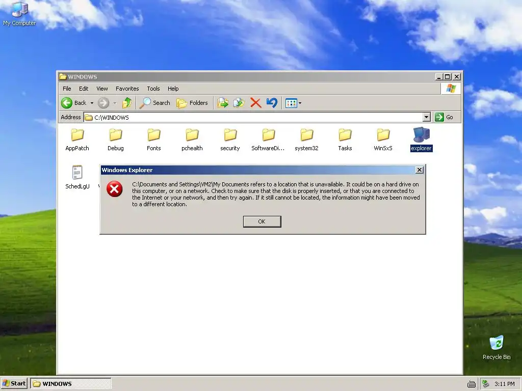Click the WINDOWS window title bar folder icon
Viewport: 522px width, 391px height.
[x=63, y=77]
